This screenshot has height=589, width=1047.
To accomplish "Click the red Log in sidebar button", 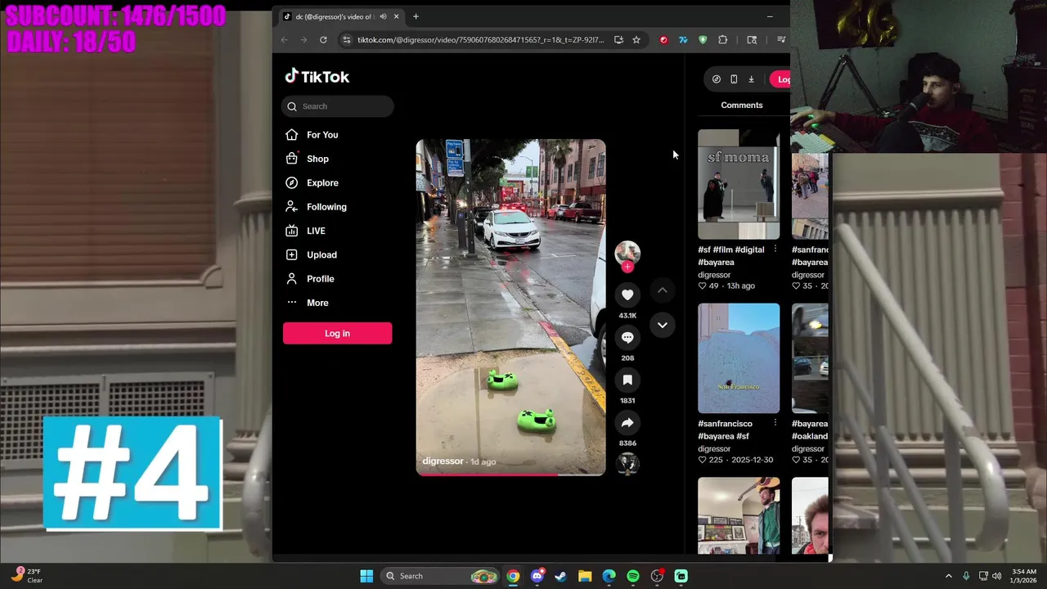I will [337, 333].
